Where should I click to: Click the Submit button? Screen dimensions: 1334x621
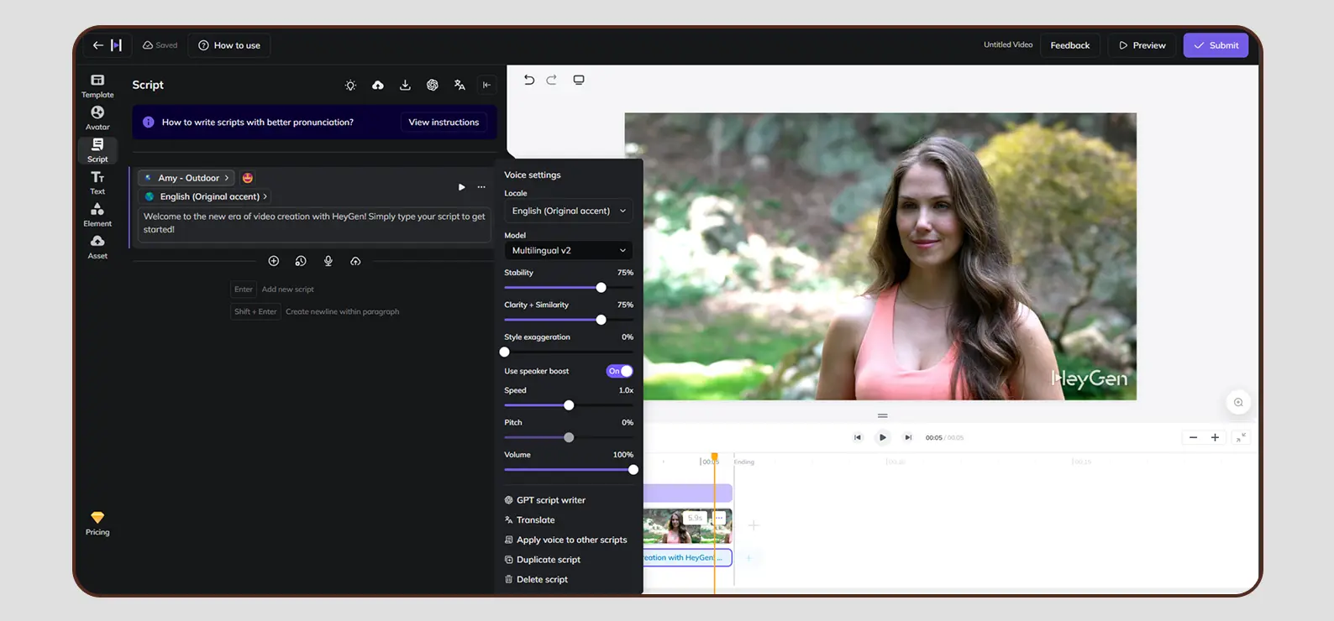(x=1216, y=45)
